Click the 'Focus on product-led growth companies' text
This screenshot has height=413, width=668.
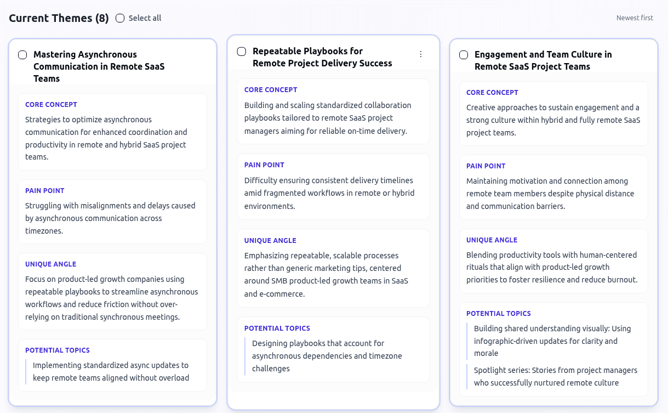pos(112,298)
